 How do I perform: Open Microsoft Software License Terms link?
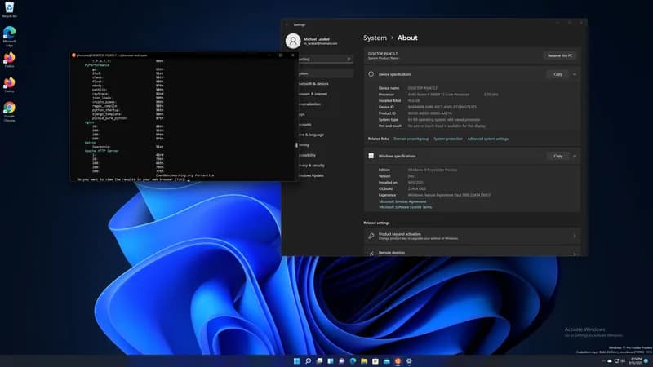coord(405,207)
